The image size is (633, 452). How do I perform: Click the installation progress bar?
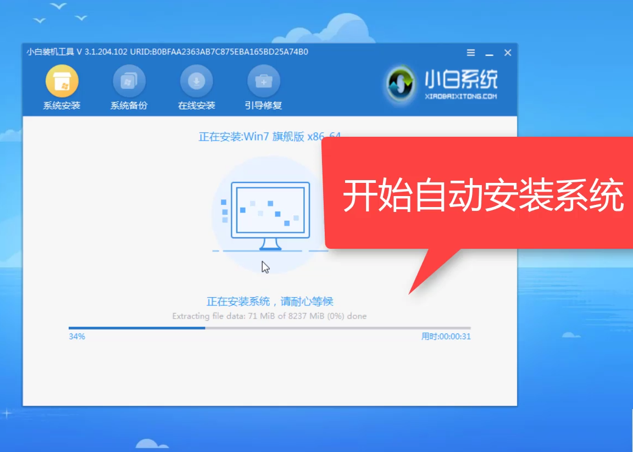point(270,328)
